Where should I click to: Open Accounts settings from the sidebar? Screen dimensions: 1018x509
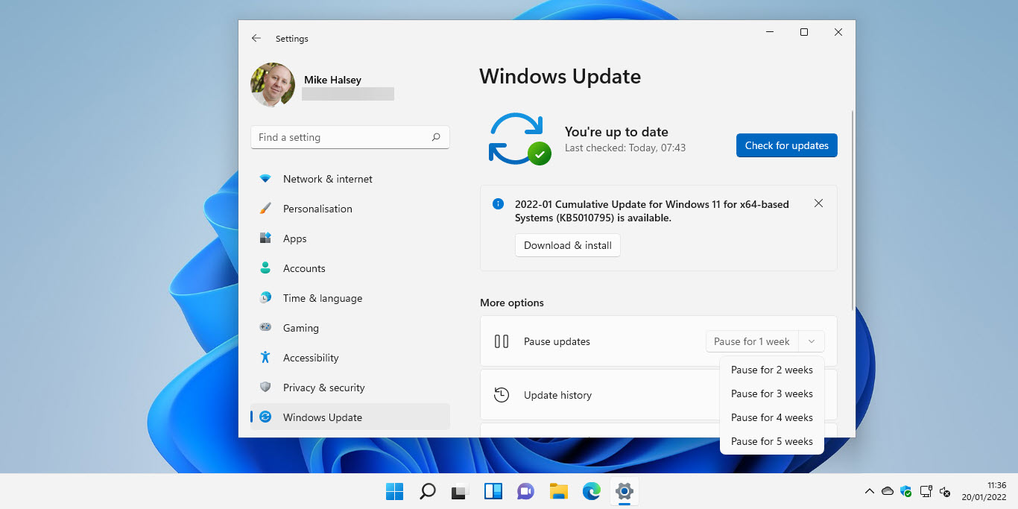[x=304, y=268]
